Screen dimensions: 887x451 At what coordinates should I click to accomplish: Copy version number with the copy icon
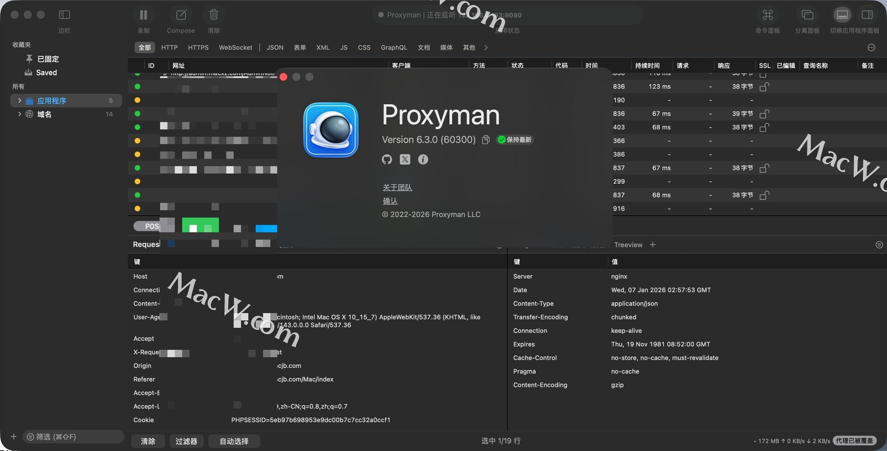coord(486,140)
